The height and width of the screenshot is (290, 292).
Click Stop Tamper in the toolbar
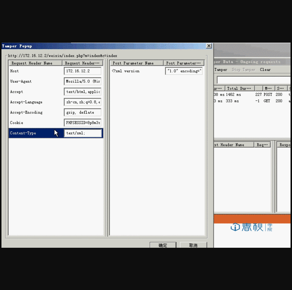point(243,70)
